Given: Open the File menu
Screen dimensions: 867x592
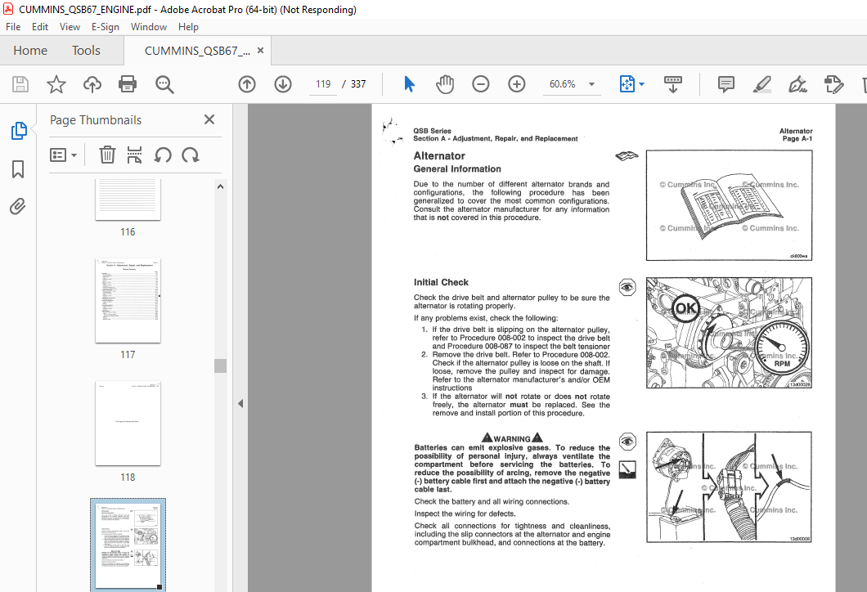Looking at the screenshot, I should click(13, 26).
